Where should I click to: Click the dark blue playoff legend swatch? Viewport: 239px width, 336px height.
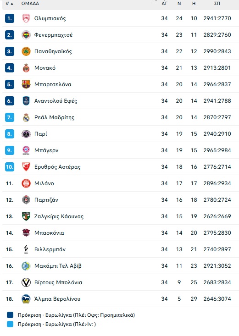(x=10, y=315)
